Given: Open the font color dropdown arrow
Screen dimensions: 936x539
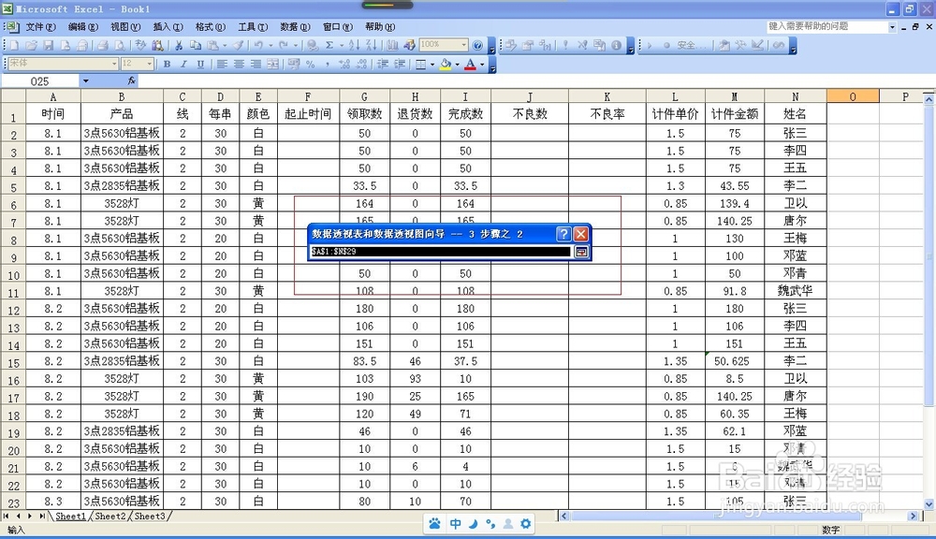Looking at the screenshot, I should (482, 66).
